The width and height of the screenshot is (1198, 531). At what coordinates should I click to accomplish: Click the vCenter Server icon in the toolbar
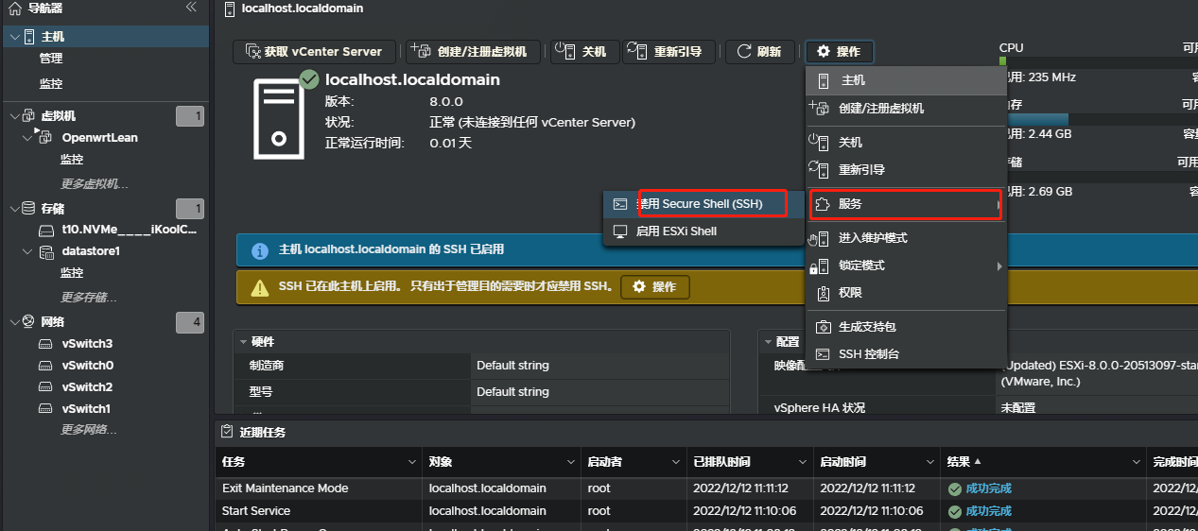coord(252,52)
